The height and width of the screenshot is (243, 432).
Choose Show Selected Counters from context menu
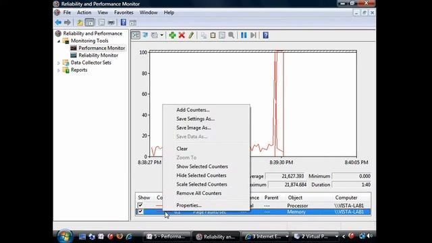(x=206, y=167)
